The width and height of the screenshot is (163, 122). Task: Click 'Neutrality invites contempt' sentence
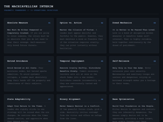click(81, 115)
